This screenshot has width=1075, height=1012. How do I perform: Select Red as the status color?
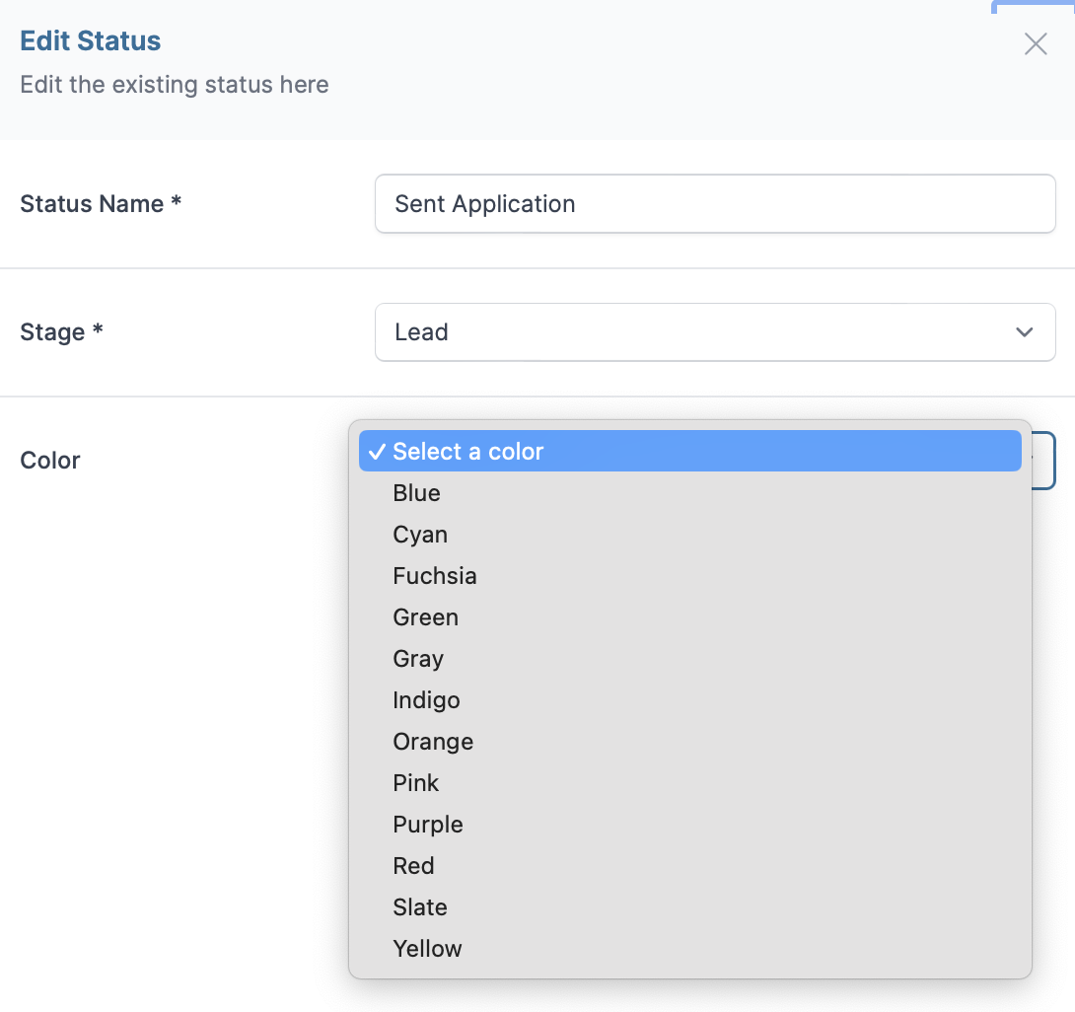click(x=413, y=866)
